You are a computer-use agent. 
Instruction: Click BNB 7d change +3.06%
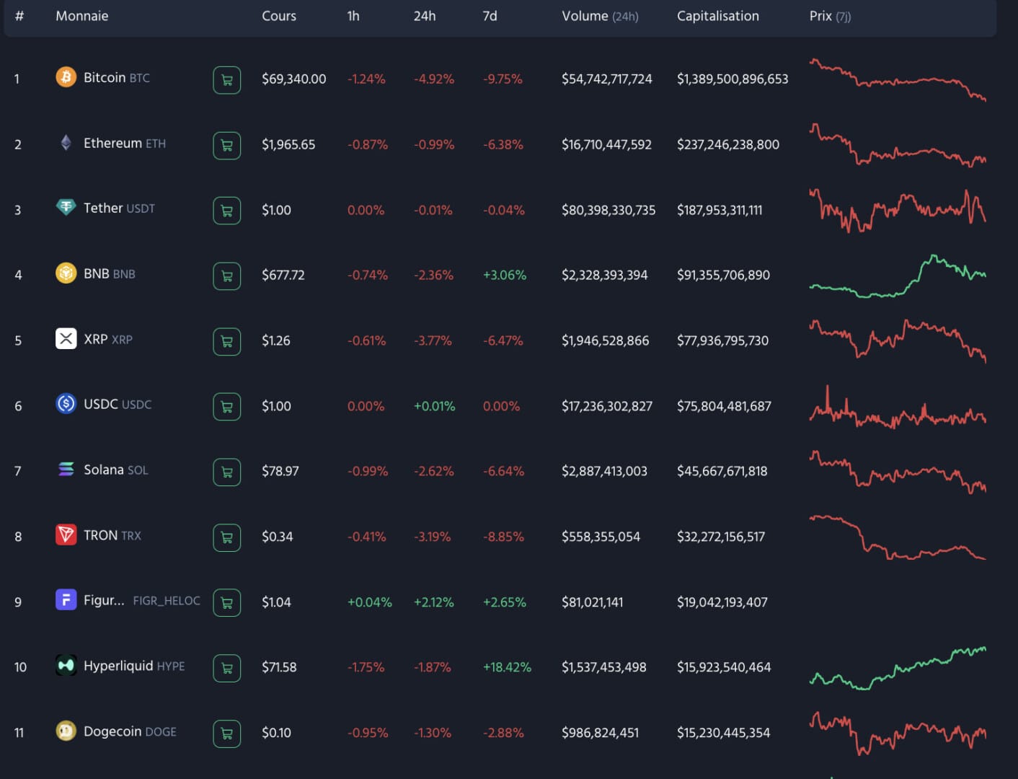[505, 275]
